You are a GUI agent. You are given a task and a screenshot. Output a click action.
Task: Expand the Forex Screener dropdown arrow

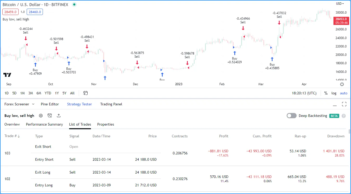tap(33, 104)
